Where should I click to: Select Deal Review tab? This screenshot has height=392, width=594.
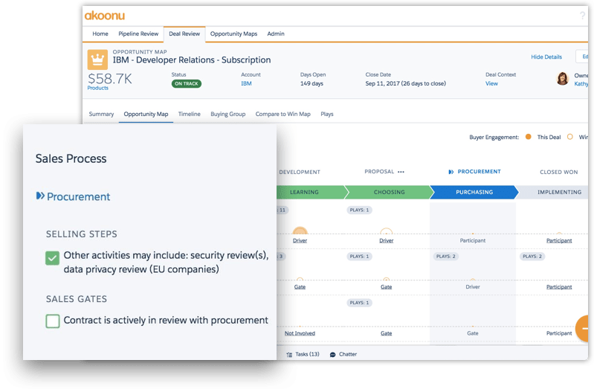(184, 33)
